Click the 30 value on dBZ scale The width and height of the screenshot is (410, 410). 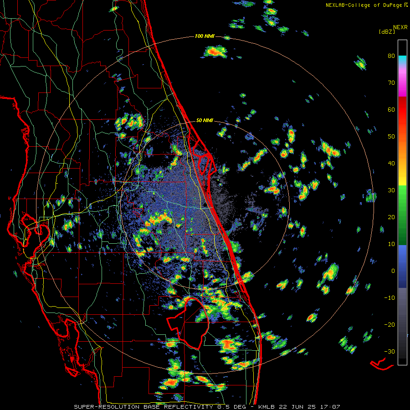(x=391, y=190)
